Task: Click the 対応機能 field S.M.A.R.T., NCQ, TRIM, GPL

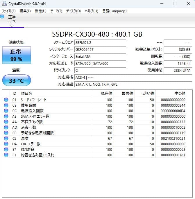Action: 133,85
